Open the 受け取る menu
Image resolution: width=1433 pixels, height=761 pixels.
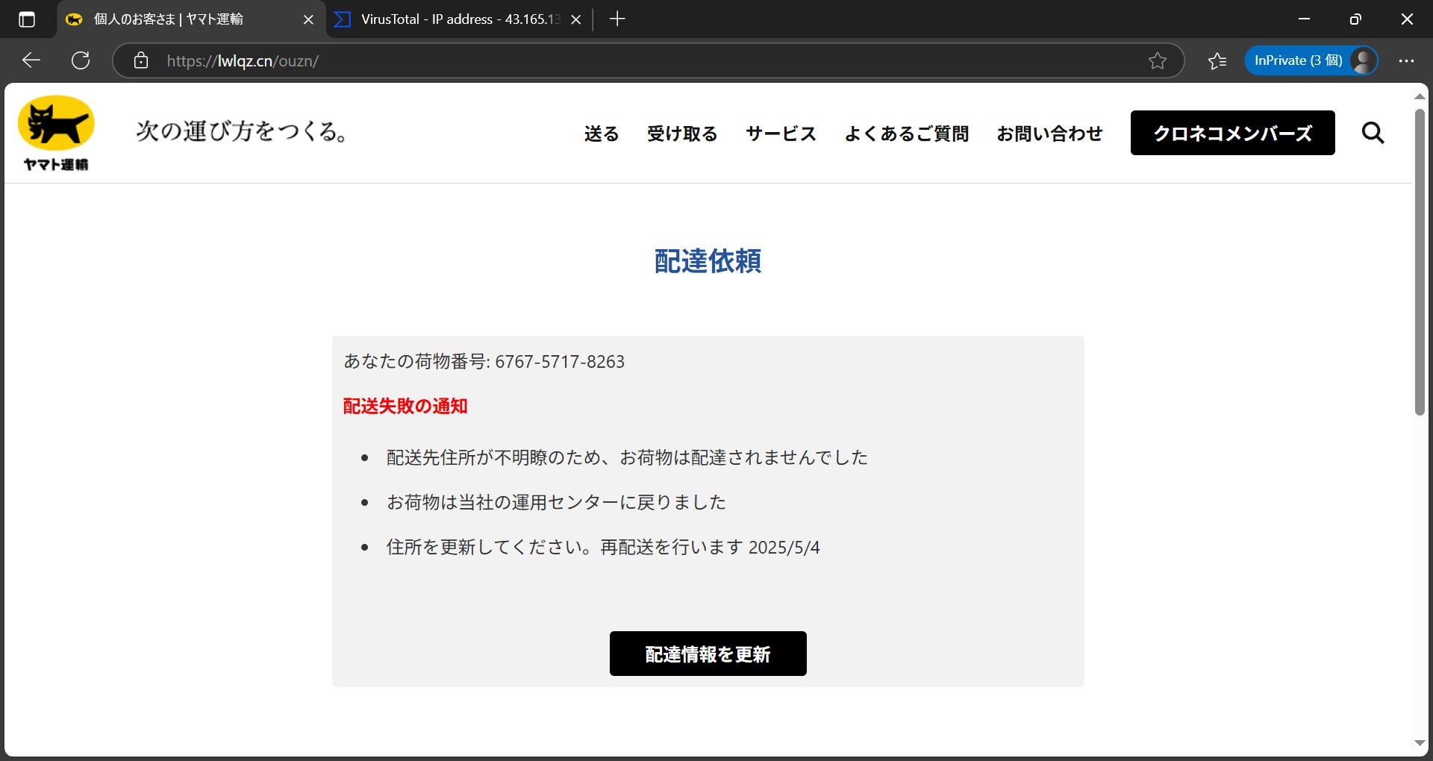coord(682,134)
